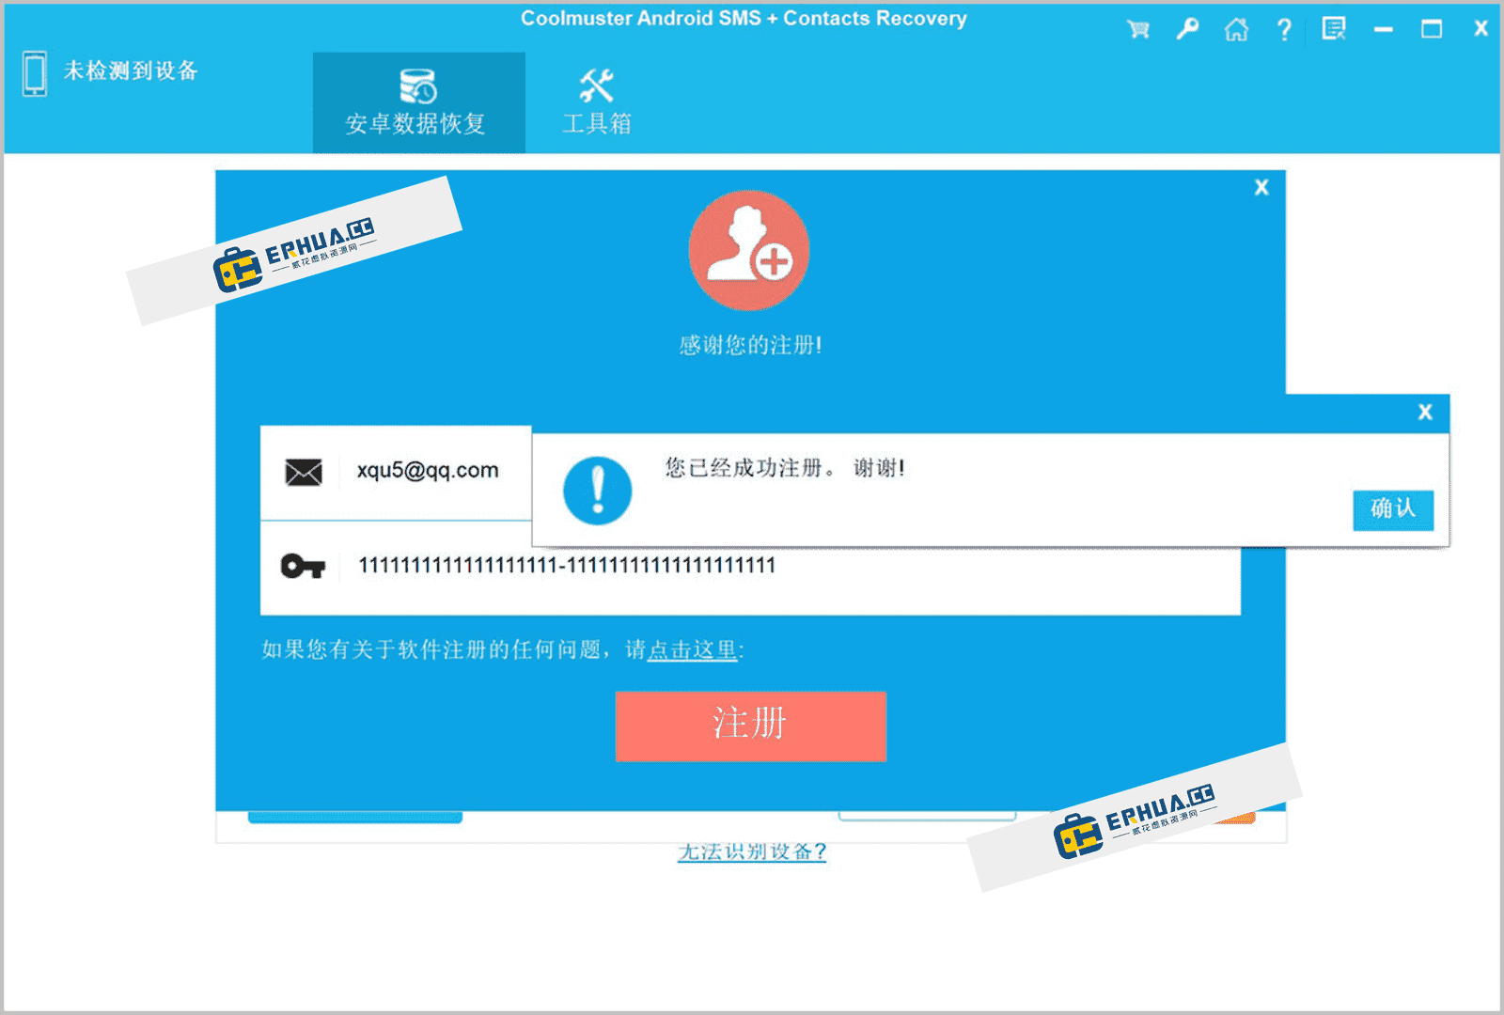This screenshot has height=1015, width=1504.
Task: Click the add-user registration avatar icon
Action: pyautogui.click(x=748, y=250)
